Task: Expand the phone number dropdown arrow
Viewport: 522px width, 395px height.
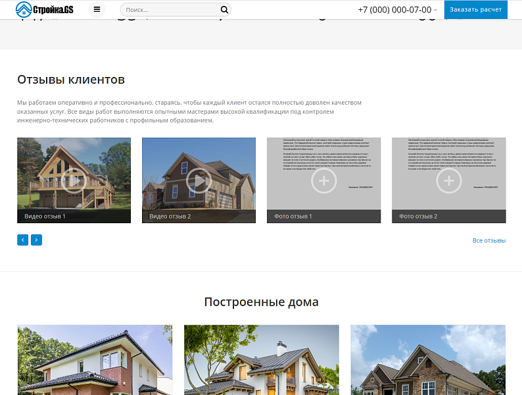Action: 435,11
